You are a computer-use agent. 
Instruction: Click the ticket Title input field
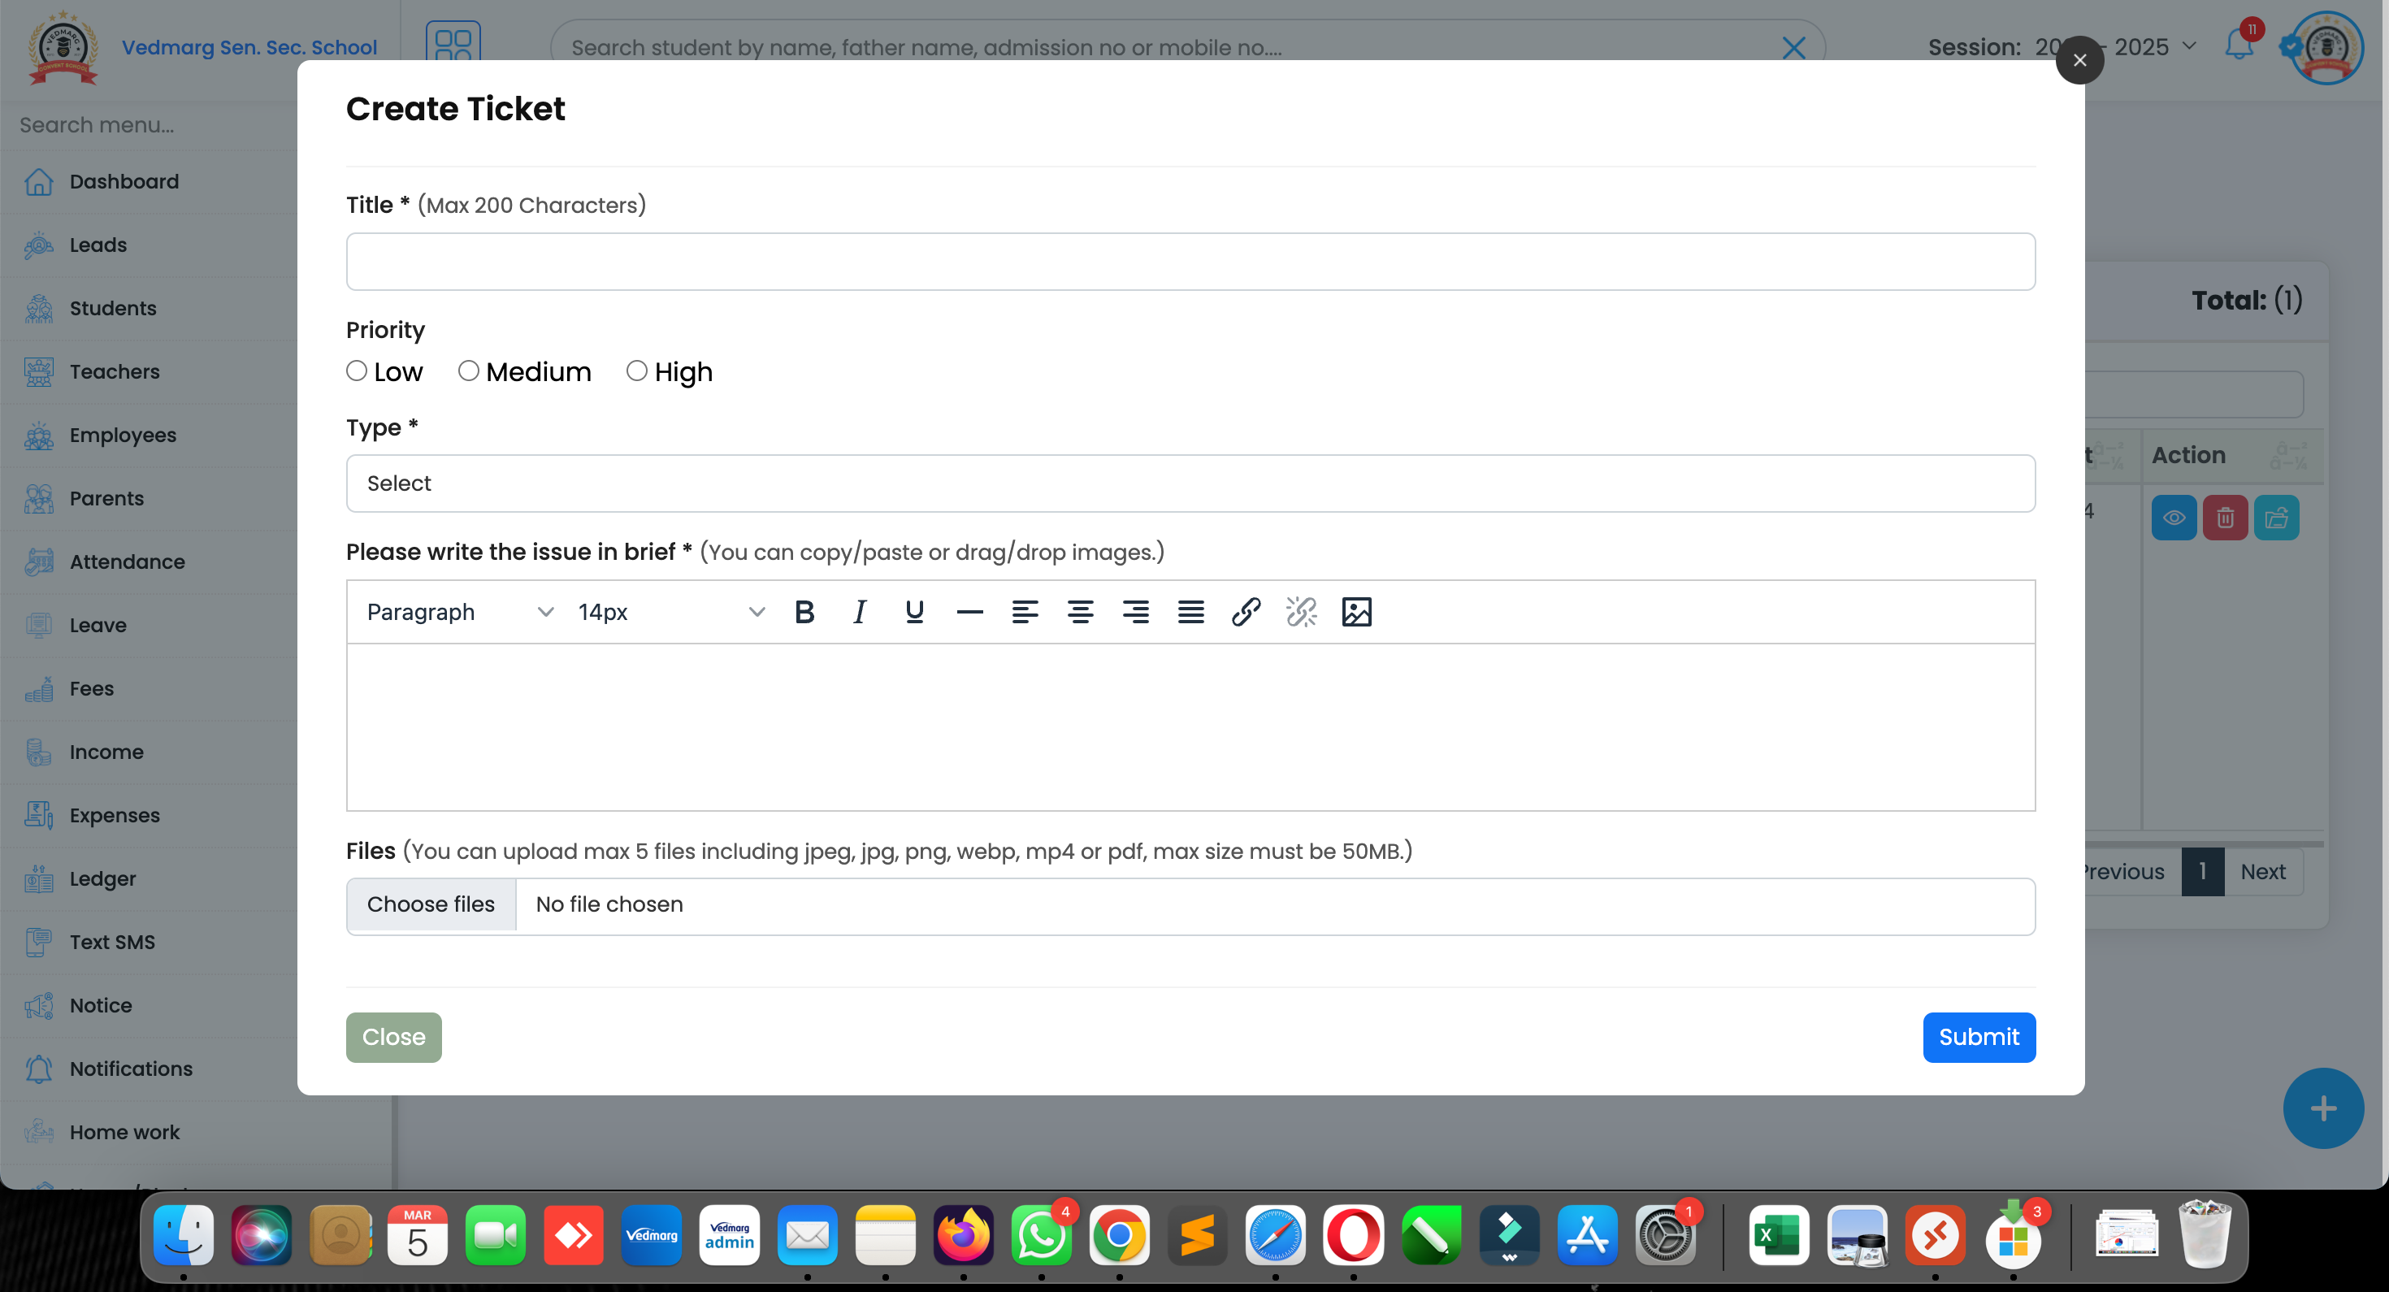coord(1190,262)
